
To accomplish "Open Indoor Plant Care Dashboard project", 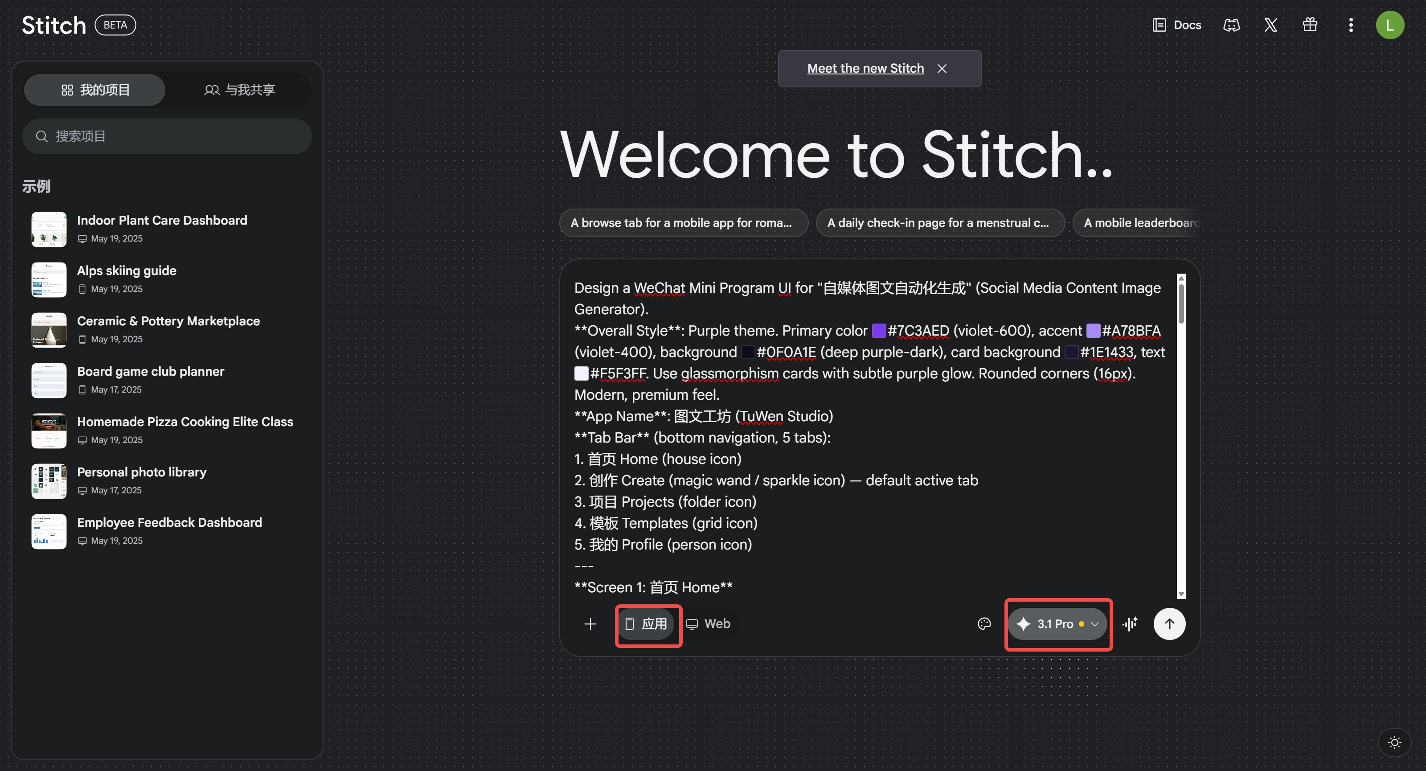I will pos(166,229).
